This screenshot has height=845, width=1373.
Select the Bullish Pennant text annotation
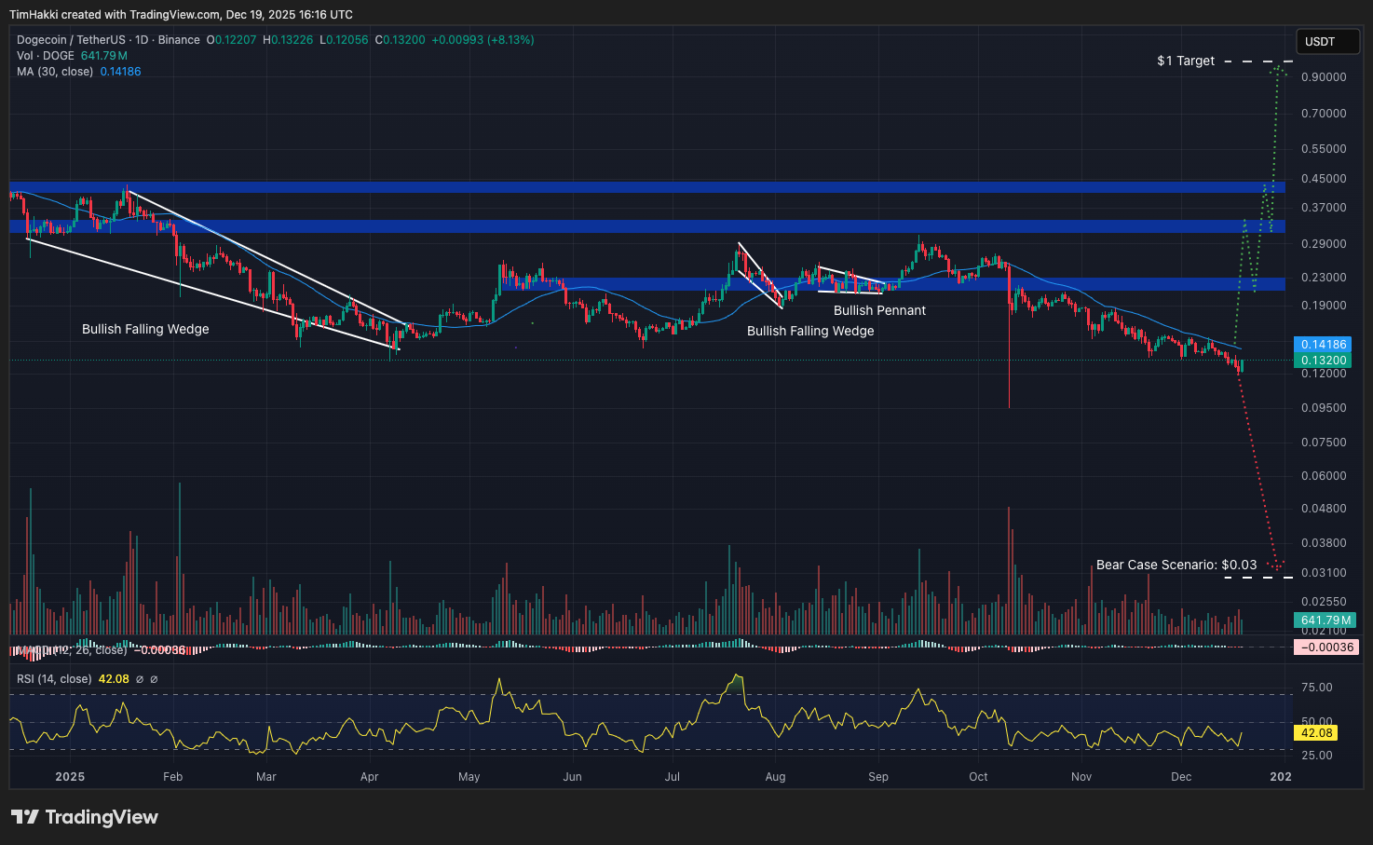click(x=879, y=310)
